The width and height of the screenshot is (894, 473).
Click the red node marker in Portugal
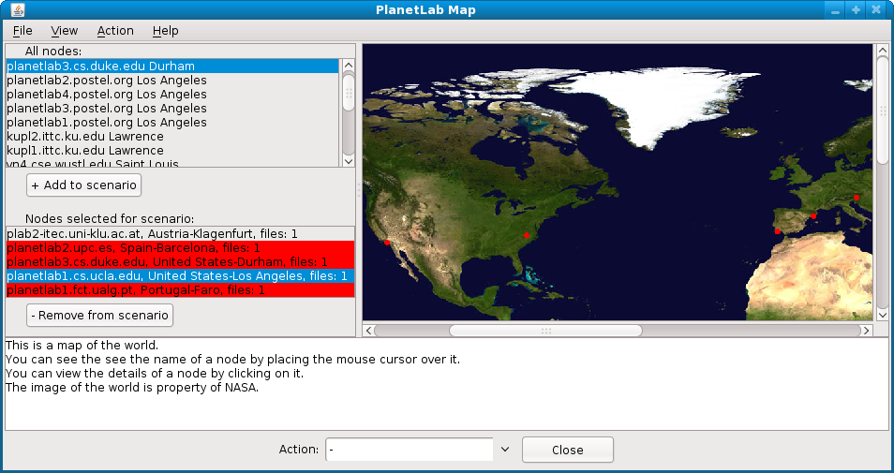pyautogui.click(x=778, y=231)
